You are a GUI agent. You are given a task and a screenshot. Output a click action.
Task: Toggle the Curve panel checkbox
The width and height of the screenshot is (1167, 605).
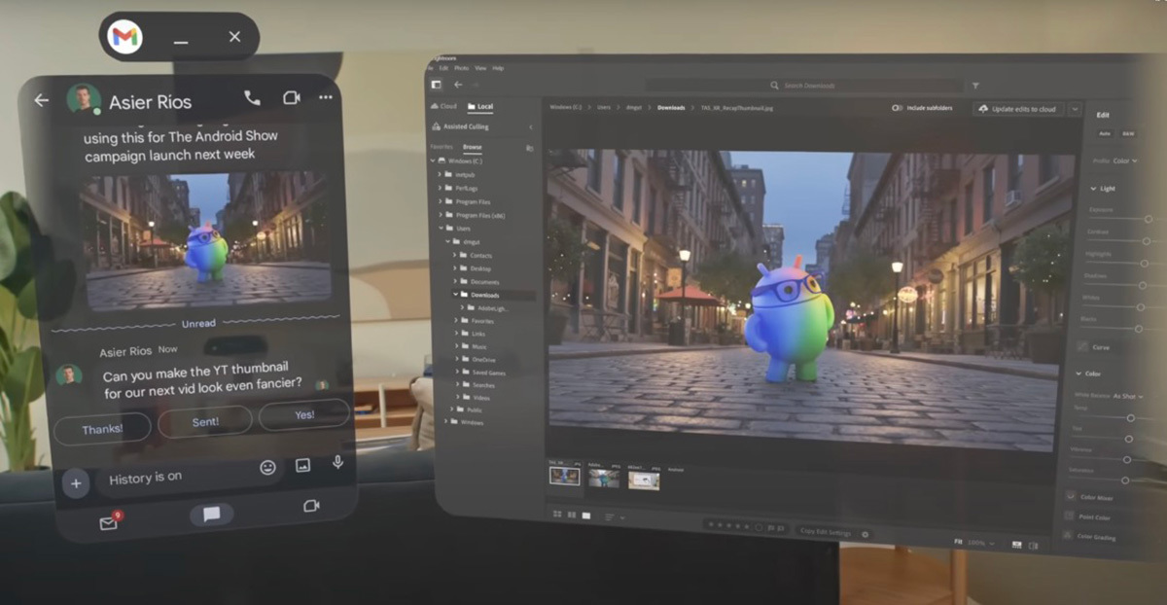1082,346
